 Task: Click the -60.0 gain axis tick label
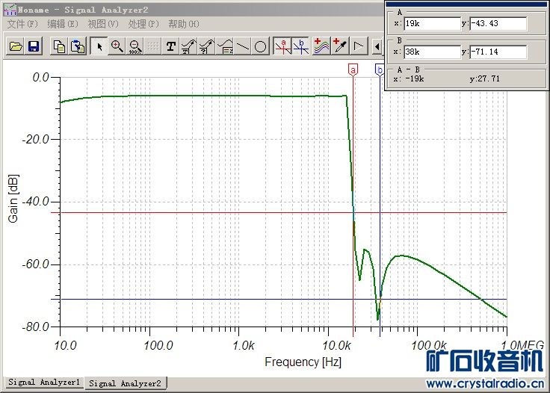35,264
